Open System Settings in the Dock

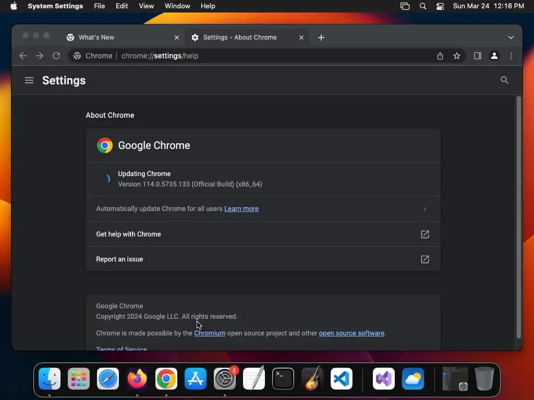225,379
